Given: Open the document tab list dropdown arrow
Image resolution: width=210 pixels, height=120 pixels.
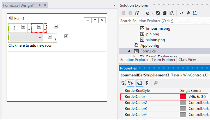Looking at the screenshot, I should pos(115,5).
